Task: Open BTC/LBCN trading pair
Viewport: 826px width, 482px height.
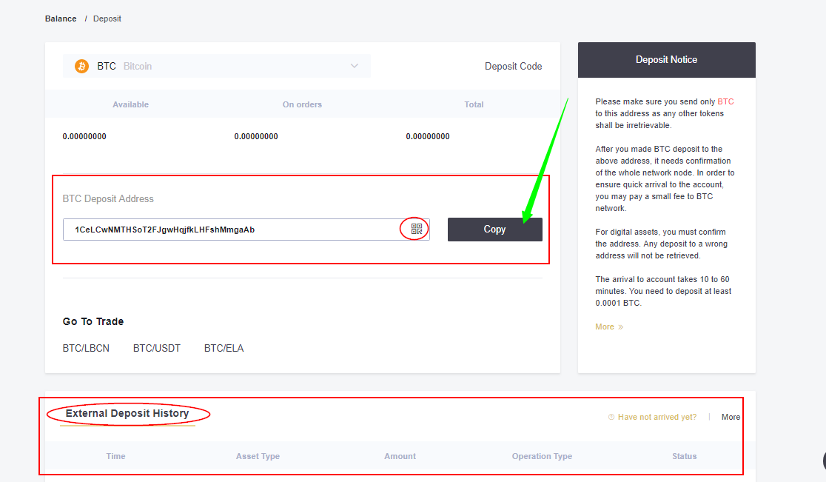Action: (x=86, y=348)
